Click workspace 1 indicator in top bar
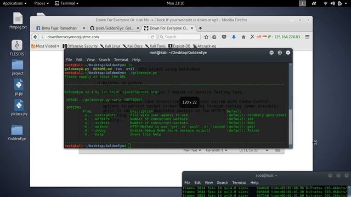This screenshot has height=197, width=351. [x=302, y=3]
